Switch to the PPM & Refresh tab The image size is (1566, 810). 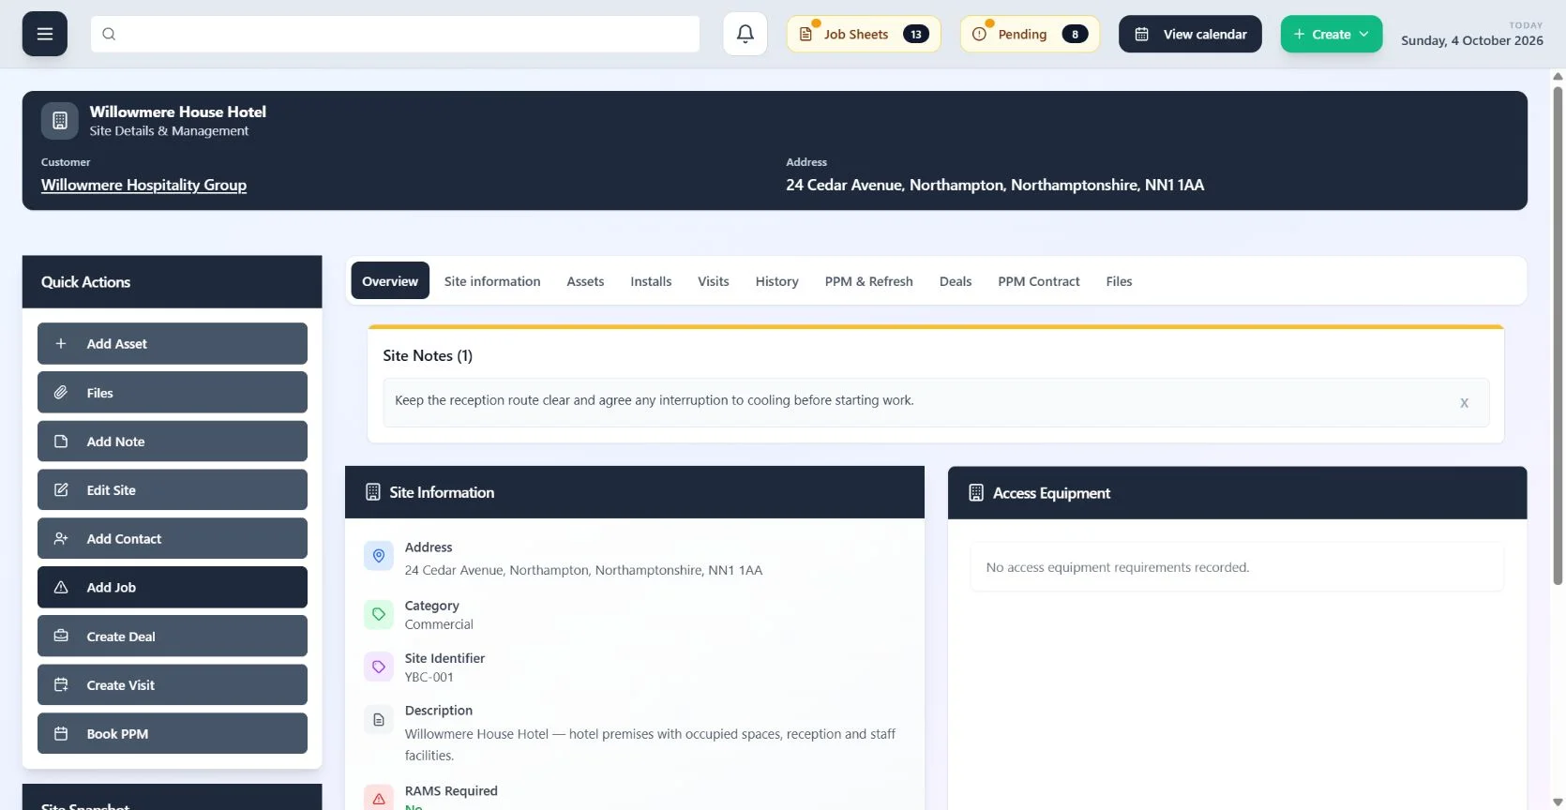[x=869, y=281]
